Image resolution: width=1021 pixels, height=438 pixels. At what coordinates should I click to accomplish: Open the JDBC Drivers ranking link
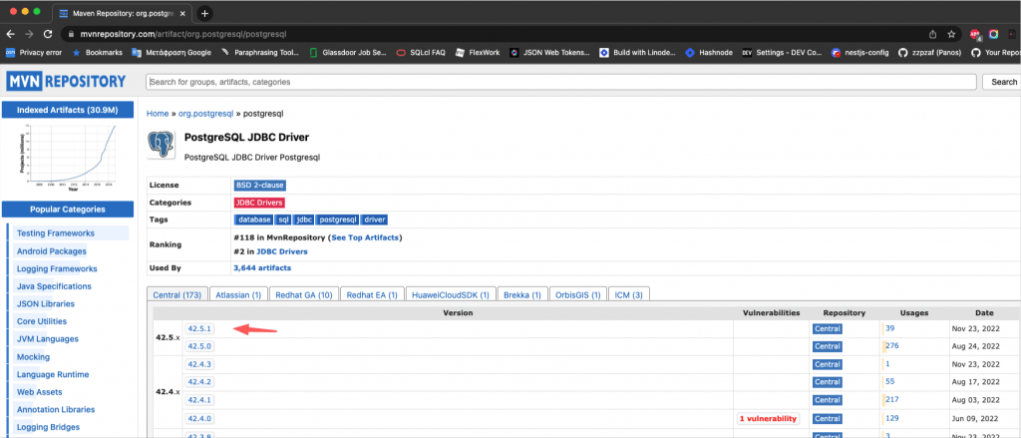[x=282, y=251]
